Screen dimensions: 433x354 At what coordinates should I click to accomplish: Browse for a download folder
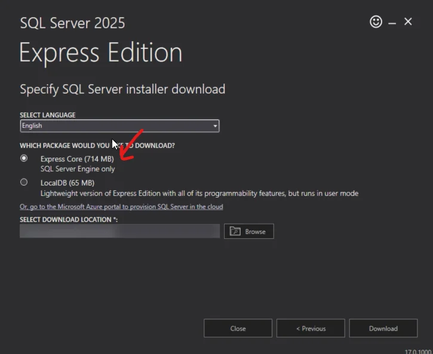249,231
